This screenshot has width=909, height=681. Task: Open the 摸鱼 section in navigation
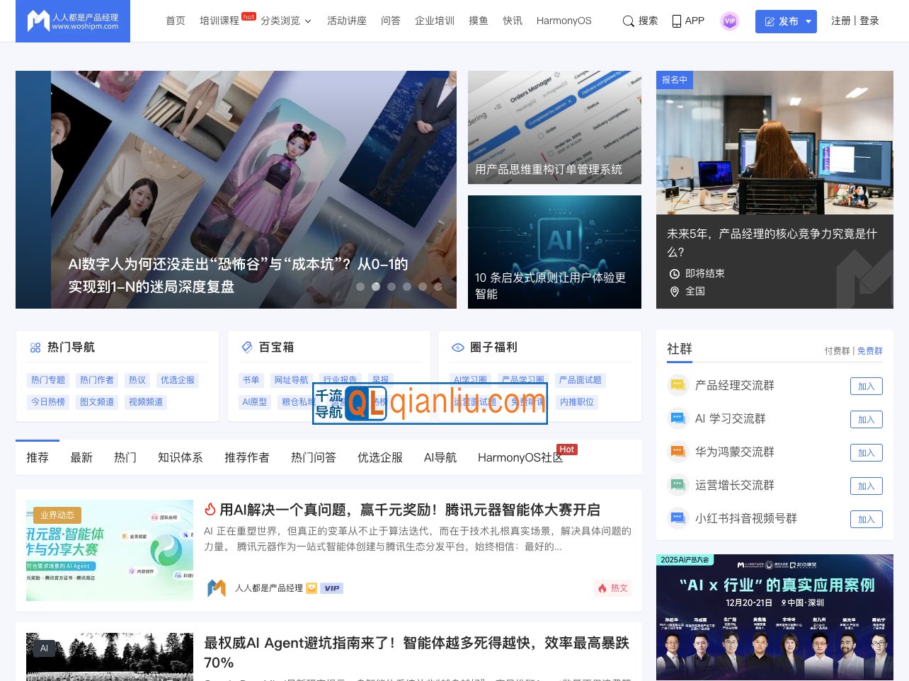click(x=478, y=21)
